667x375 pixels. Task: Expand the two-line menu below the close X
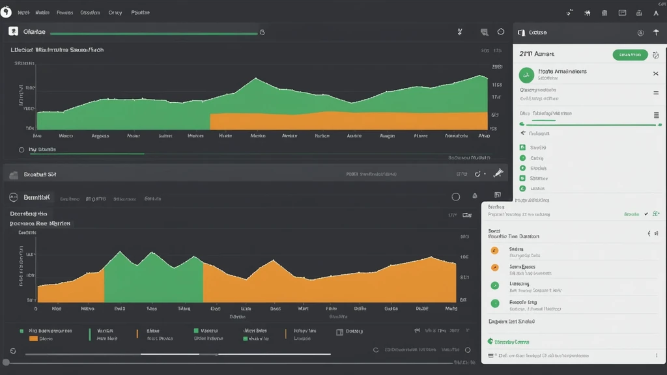[x=656, y=92]
